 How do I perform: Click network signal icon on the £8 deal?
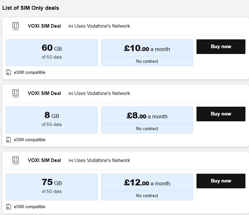coord(71,93)
